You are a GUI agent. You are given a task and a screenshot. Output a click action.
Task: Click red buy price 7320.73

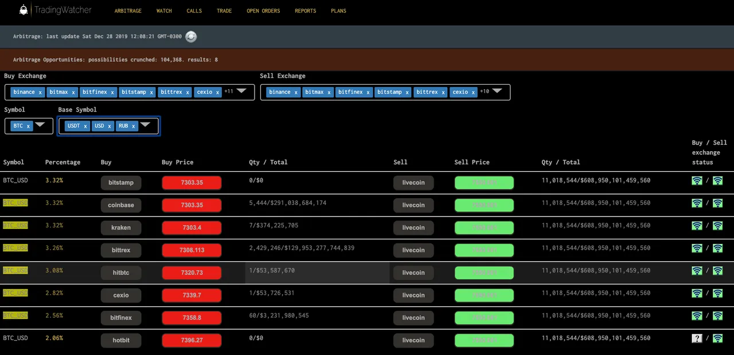point(192,273)
